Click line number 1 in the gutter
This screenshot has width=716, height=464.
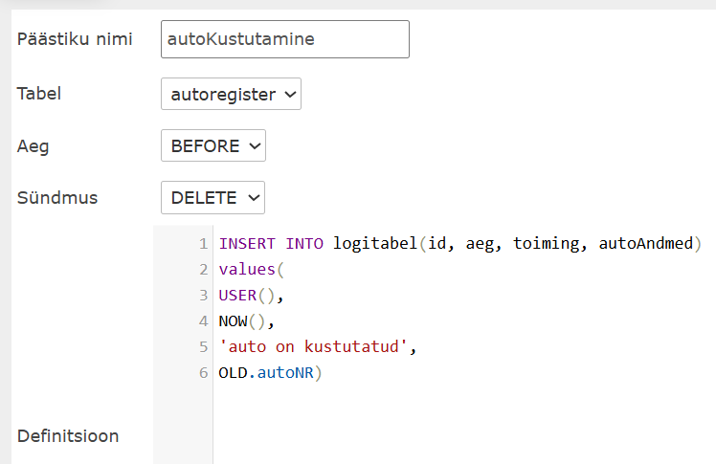point(203,244)
